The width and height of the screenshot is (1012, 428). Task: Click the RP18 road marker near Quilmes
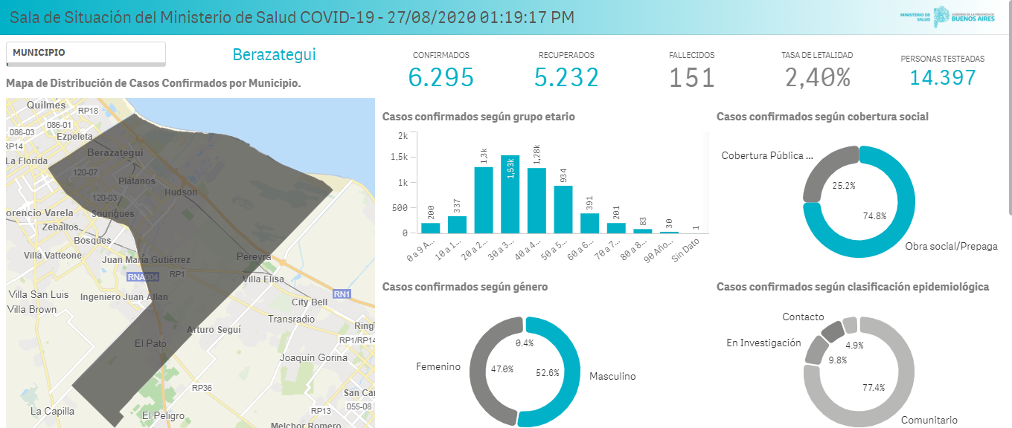[88, 111]
